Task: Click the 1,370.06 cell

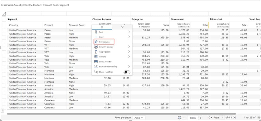Action: pyautogui.click(x=183, y=30)
